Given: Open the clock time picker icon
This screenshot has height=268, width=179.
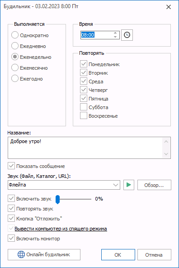Looking at the screenshot, I should pos(127,35).
